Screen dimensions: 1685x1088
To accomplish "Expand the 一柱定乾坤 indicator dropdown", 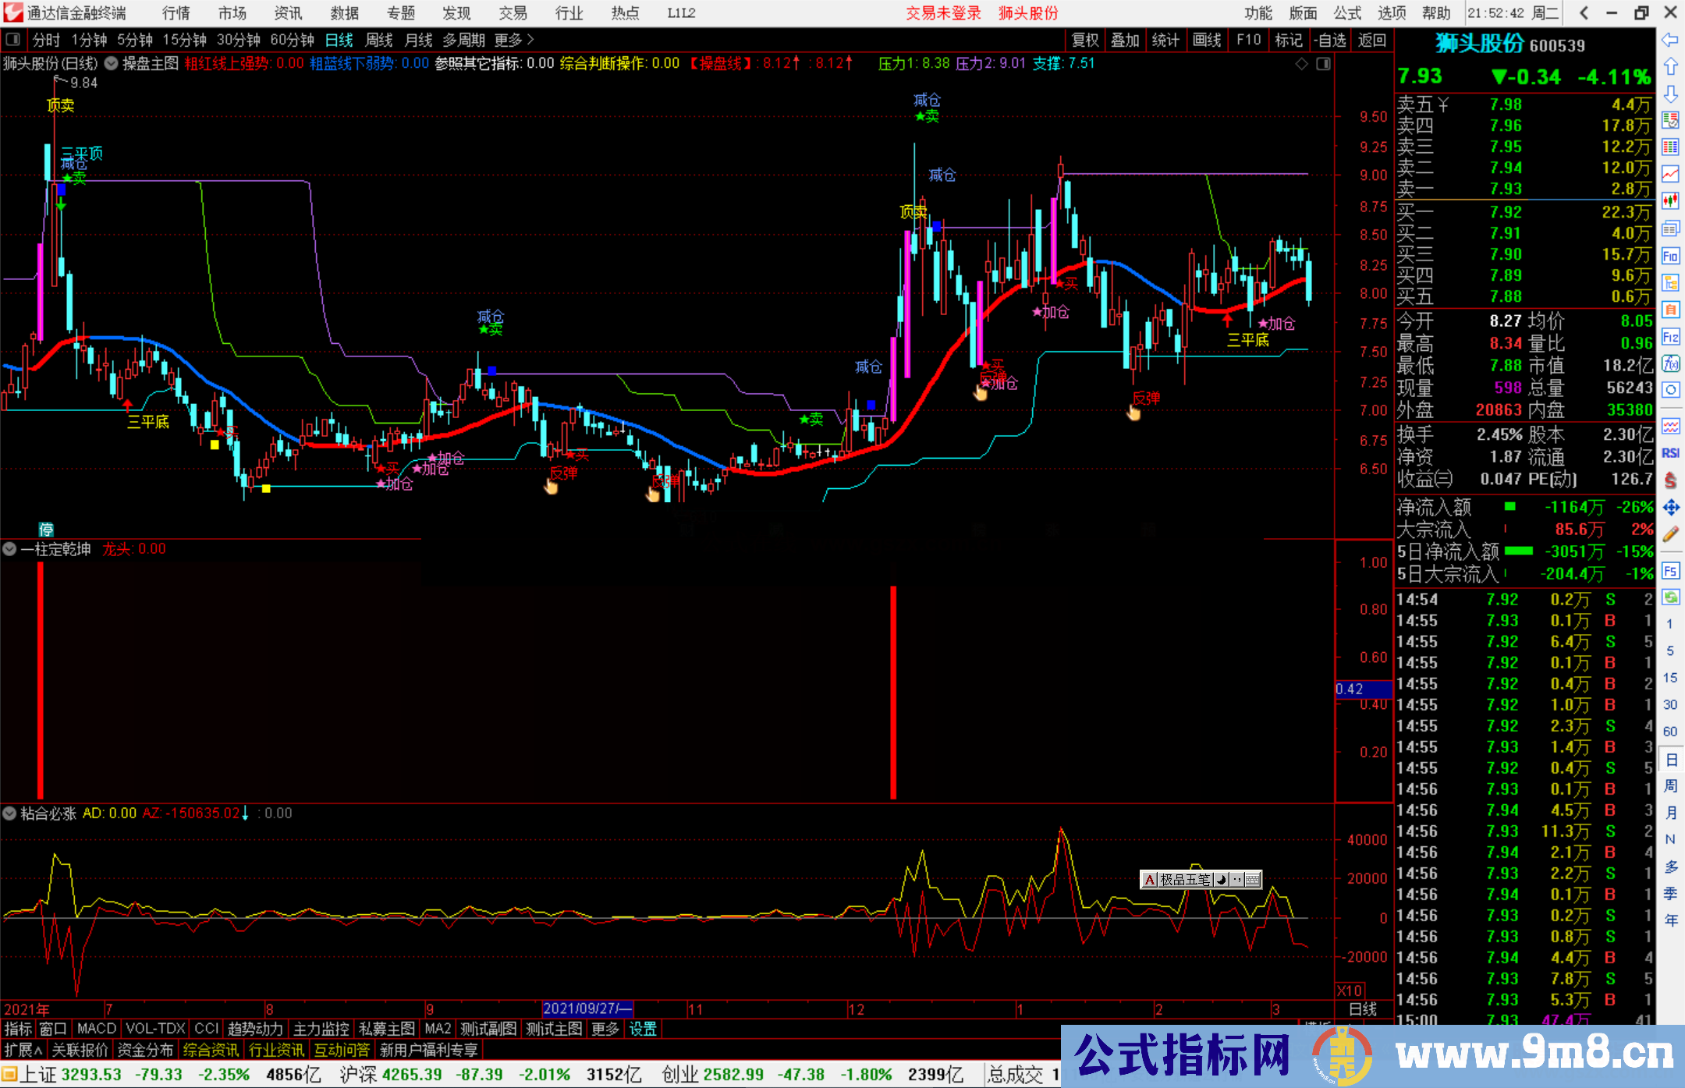I will 9,549.
